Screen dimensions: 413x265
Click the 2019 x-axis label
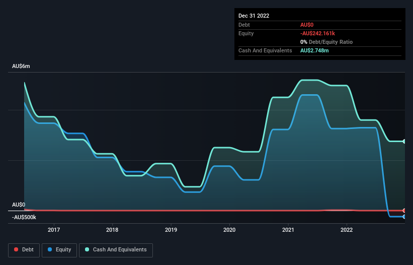(171, 230)
